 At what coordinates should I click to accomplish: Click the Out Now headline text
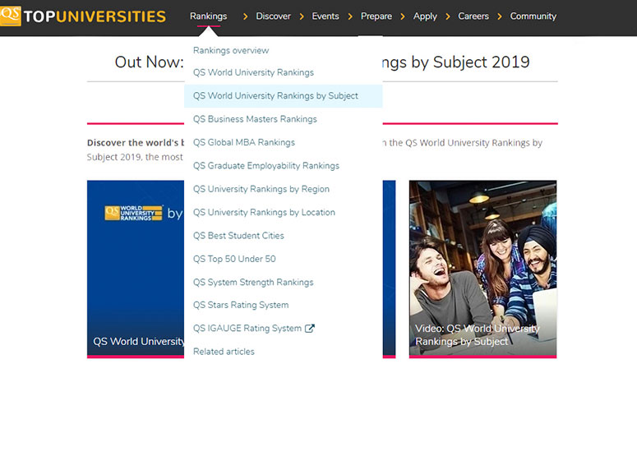(x=149, y=62)
